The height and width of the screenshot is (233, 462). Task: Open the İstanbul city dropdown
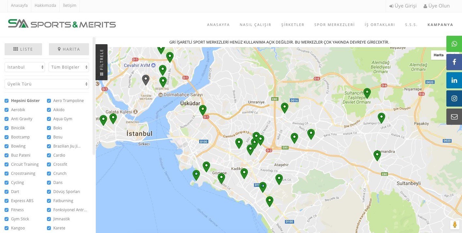click(24, 67)
